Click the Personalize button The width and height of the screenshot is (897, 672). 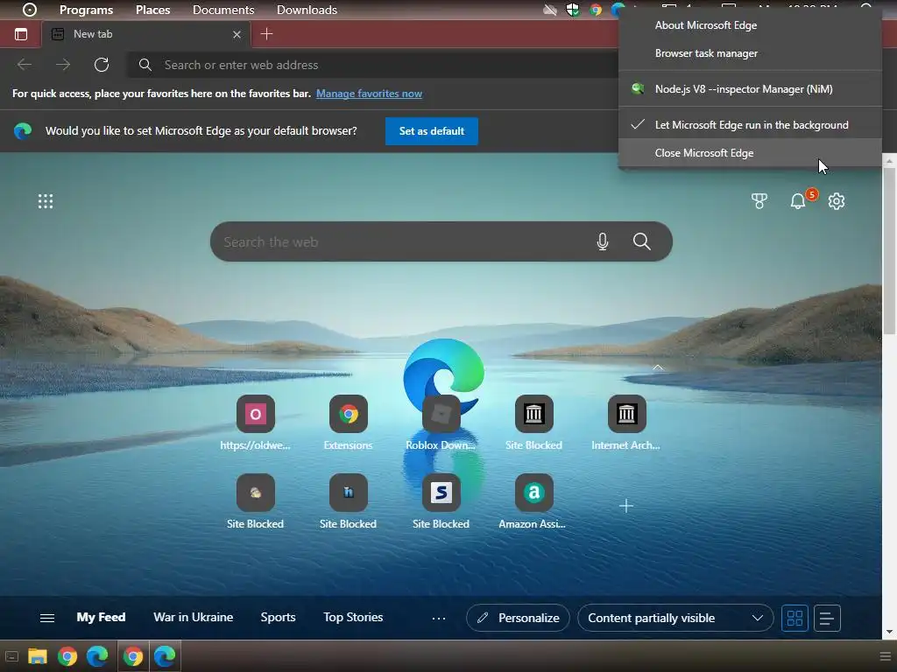[518, 618]
